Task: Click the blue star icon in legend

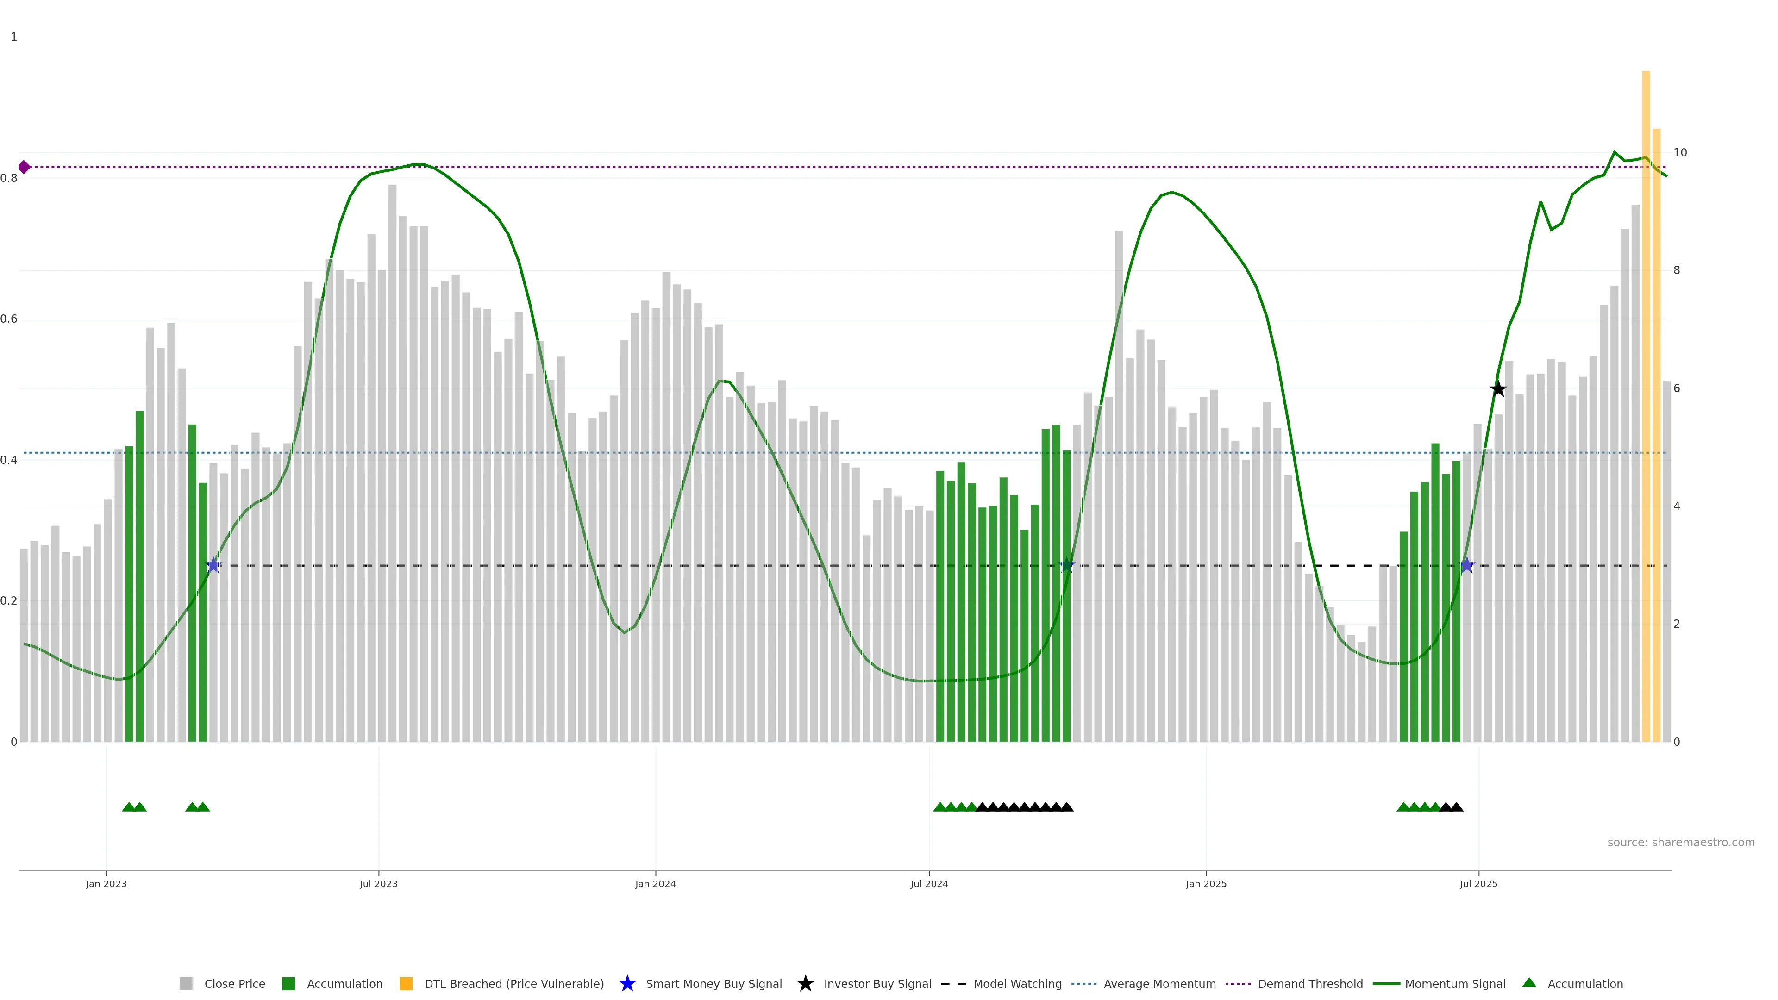Action: tap(627, 983)
